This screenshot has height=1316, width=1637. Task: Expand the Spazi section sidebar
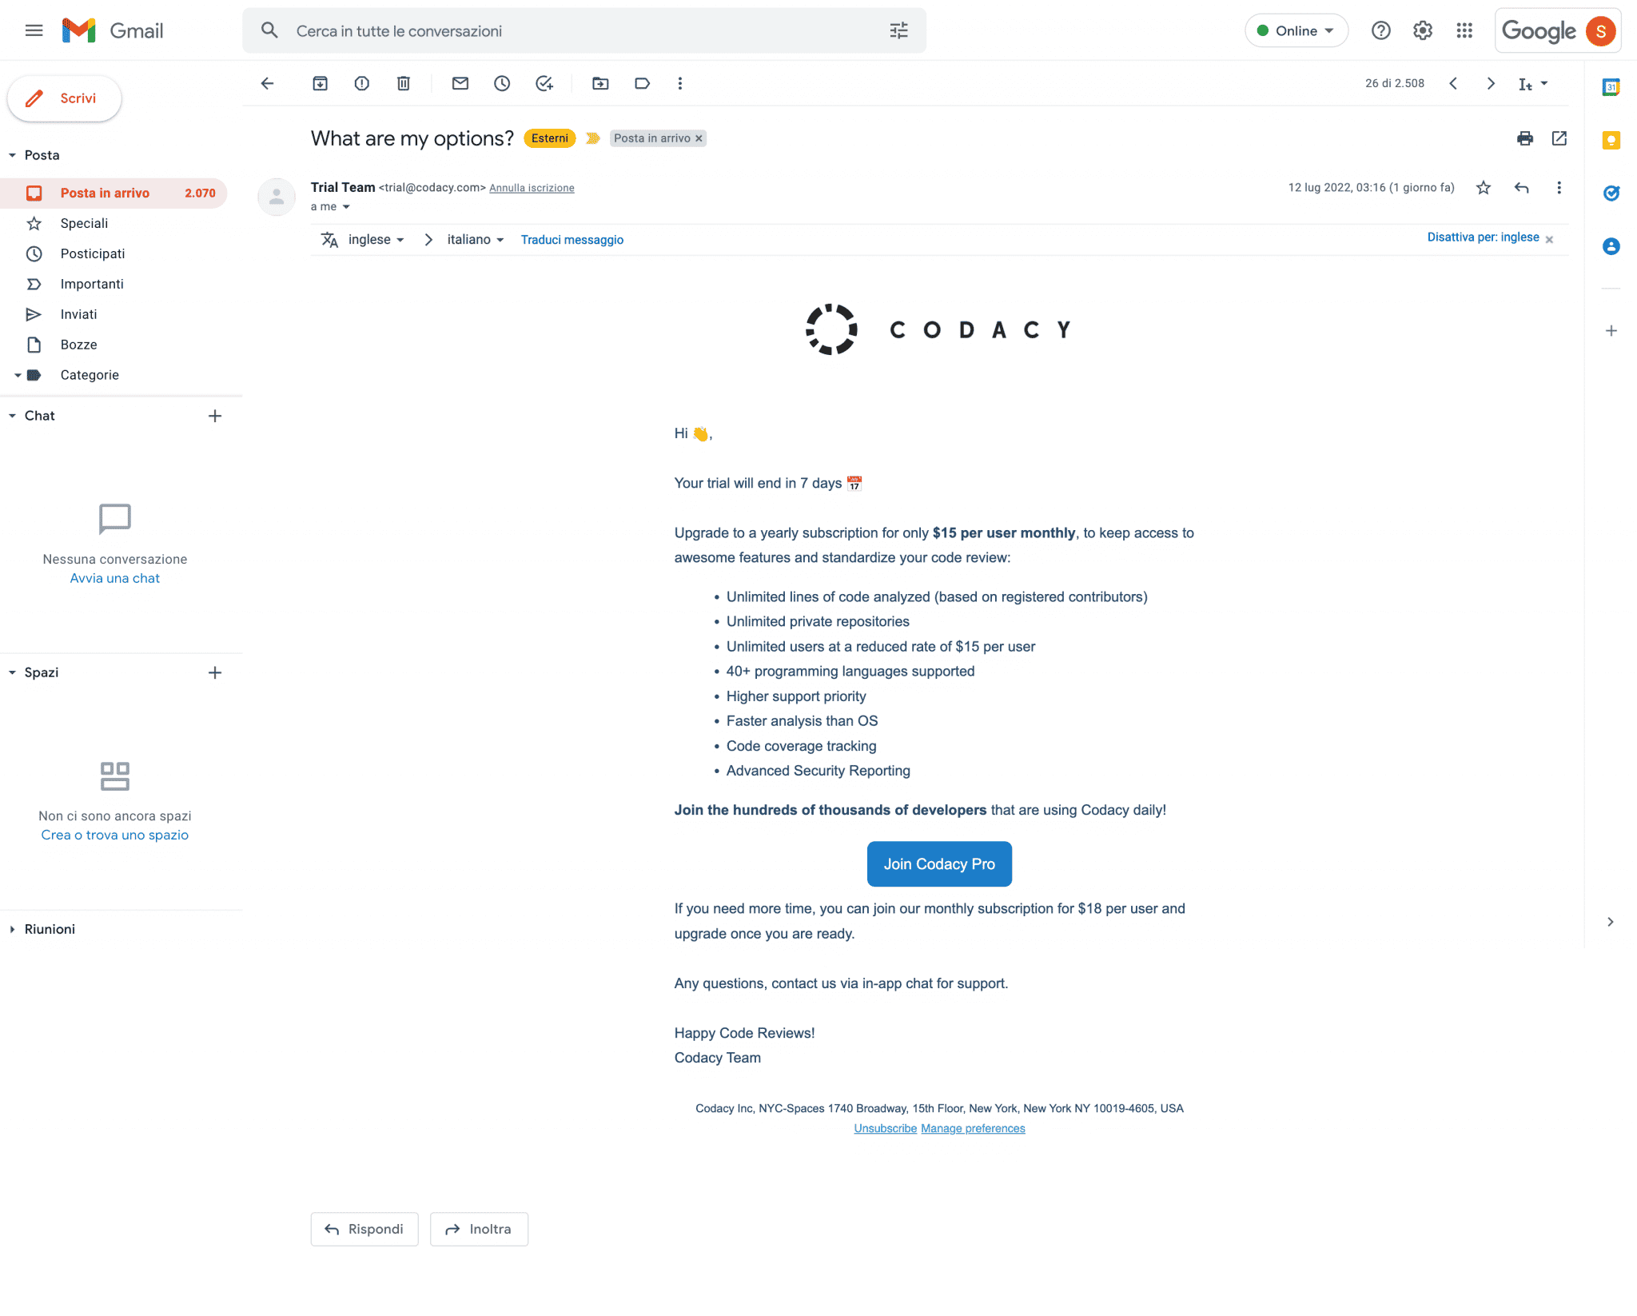pos(14,672)
